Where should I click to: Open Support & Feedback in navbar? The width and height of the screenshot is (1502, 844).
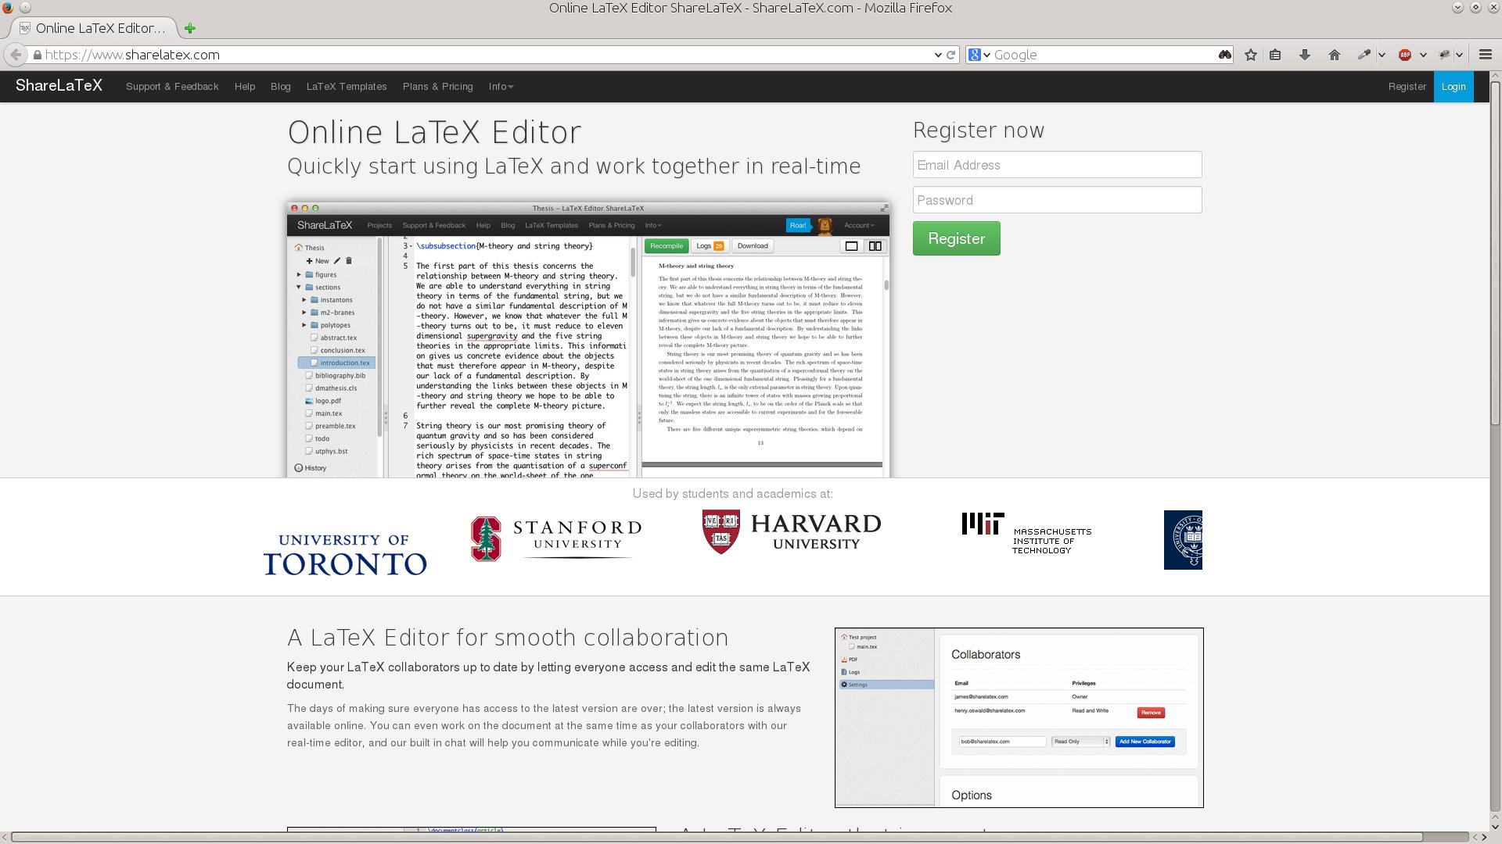tap(172, 87)
